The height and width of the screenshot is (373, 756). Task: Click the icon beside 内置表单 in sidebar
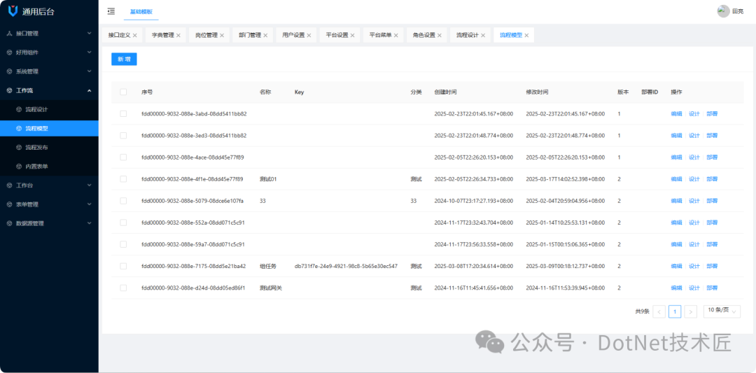tap(19, 167)
